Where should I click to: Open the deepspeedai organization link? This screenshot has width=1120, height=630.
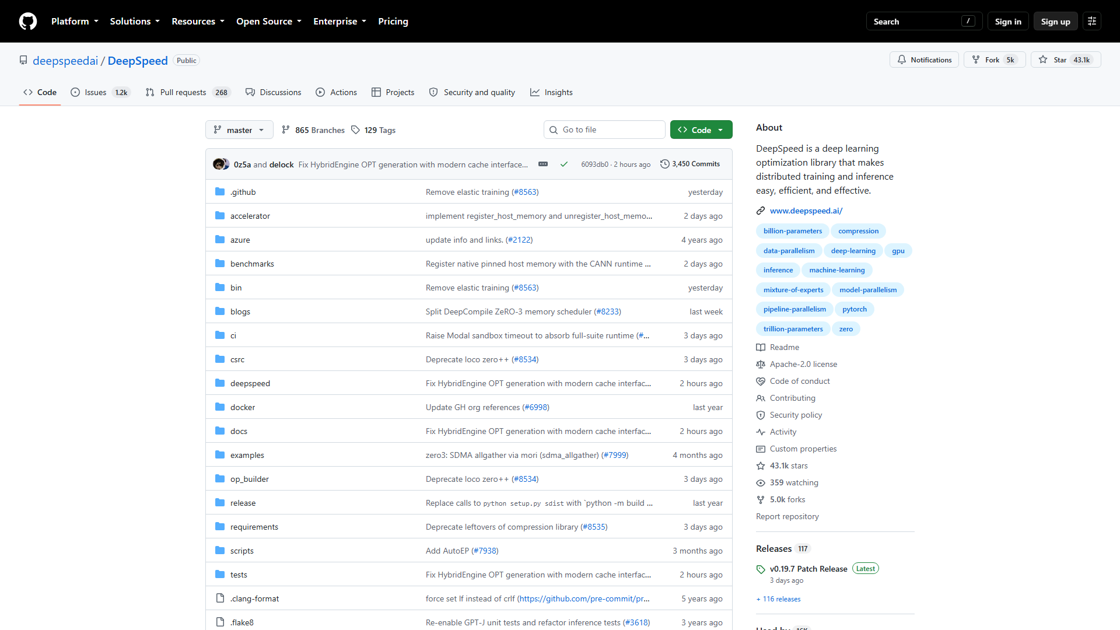(x=65, y=61)
